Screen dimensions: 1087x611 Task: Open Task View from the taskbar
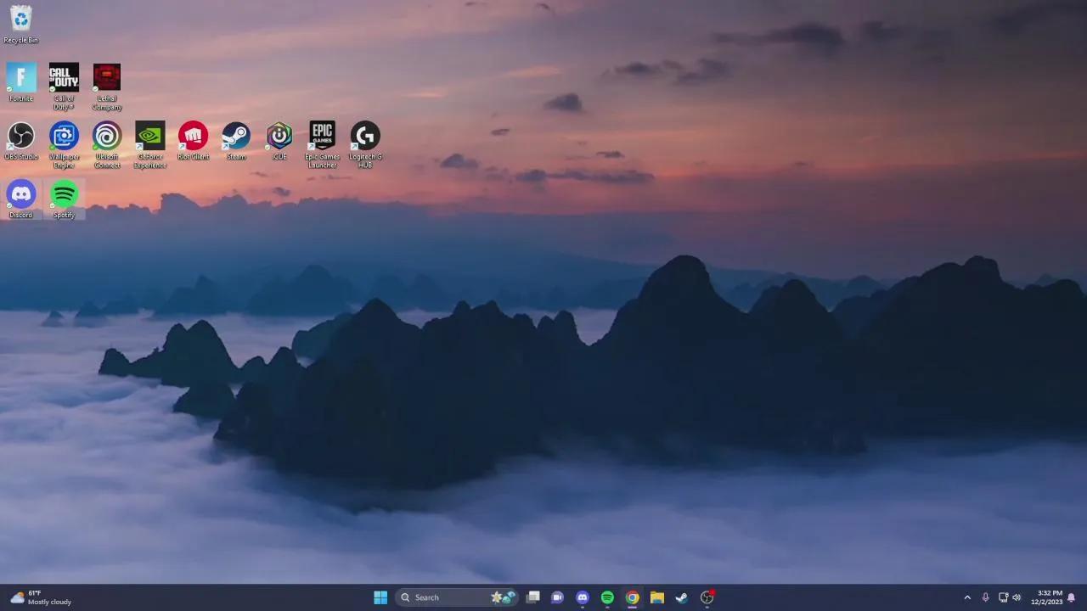coord(532,597)
